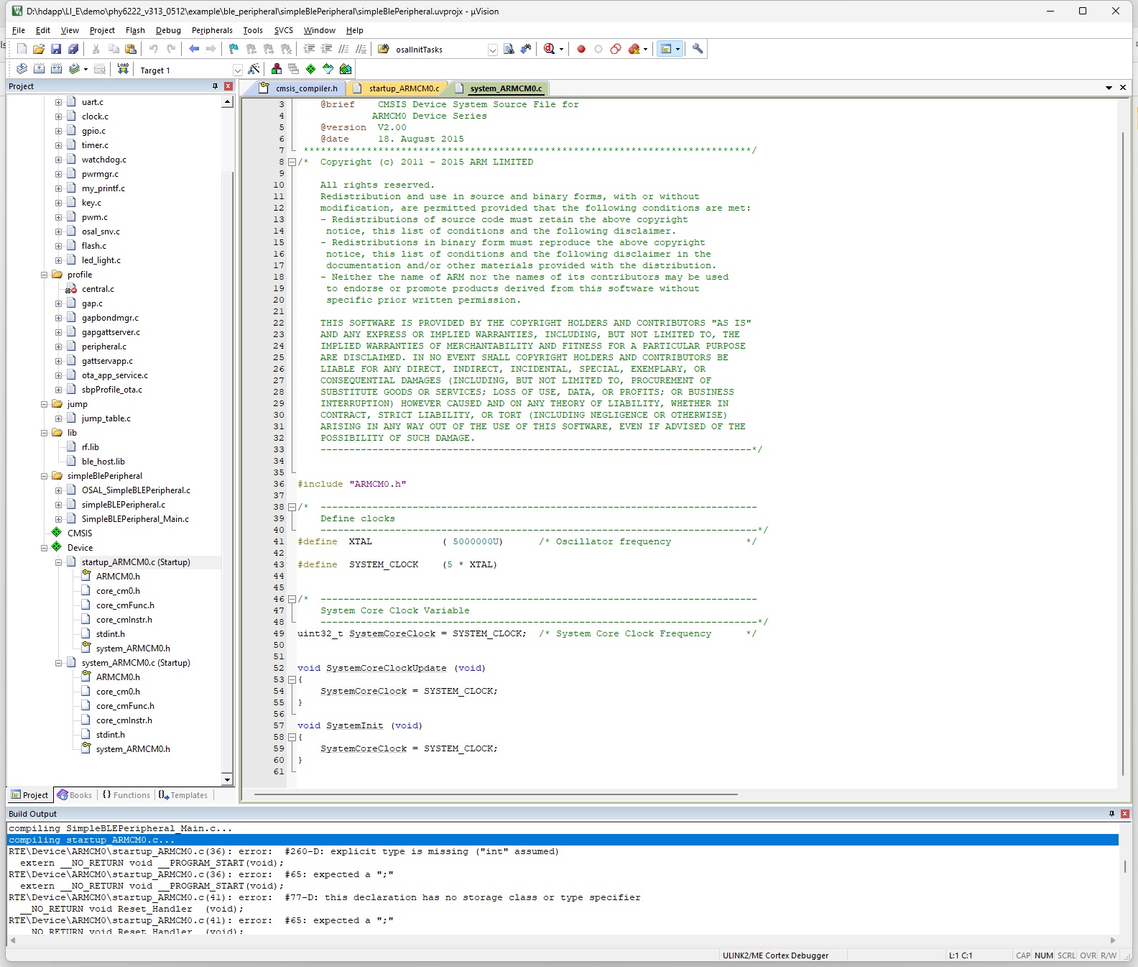Select CMSIS component in project tree
The image size is (1138, 967).
coord(80,533)
